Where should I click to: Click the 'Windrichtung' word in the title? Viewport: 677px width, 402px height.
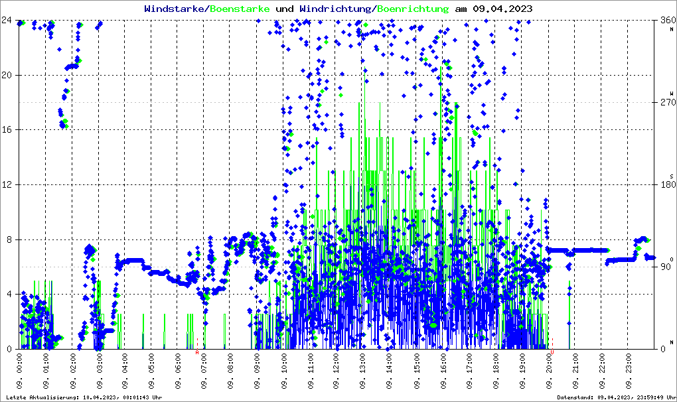(x=335, y=9)
